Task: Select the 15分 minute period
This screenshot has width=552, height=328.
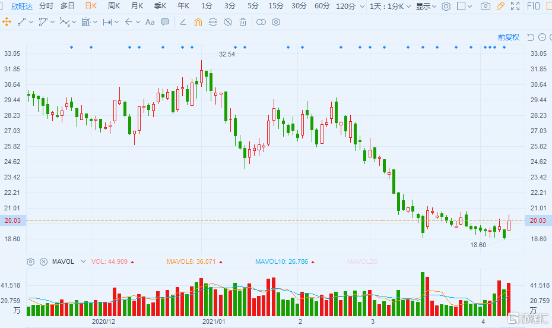Action: [x=275, y=6]
